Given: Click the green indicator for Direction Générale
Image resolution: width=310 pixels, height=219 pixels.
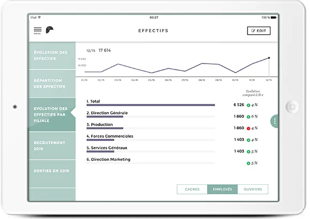Looking at the screenshot, I should 248,117.
